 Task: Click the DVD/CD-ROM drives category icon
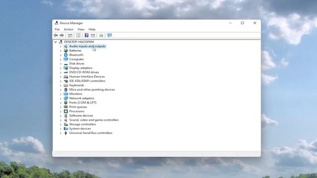[x=66, y=72]
